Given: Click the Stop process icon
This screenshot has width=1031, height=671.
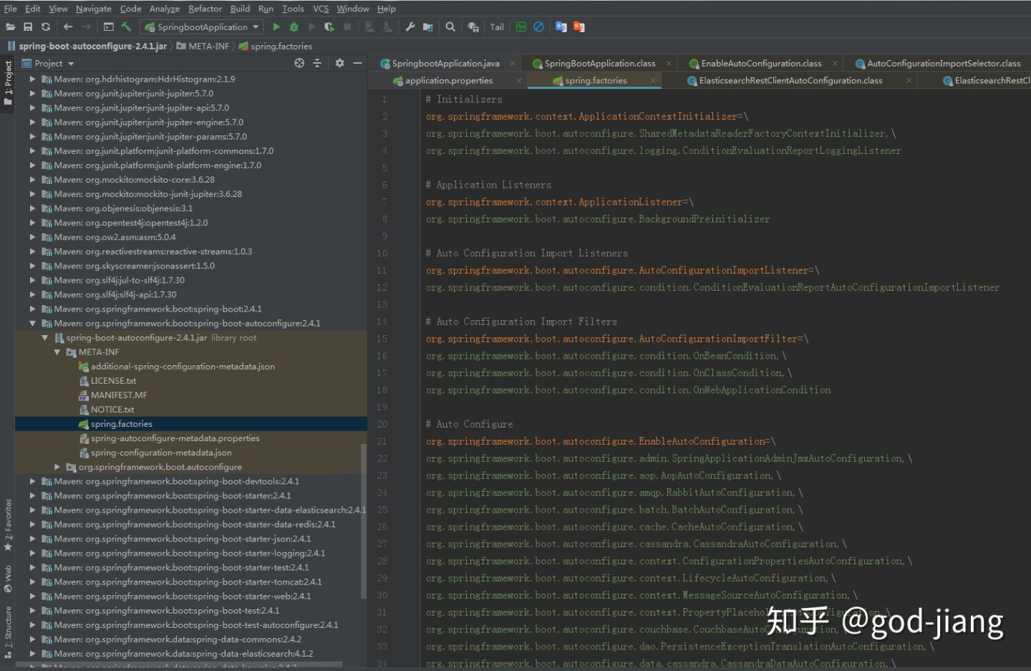Looking at the screenshot, I should click(347, 26).
